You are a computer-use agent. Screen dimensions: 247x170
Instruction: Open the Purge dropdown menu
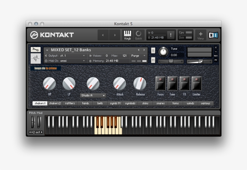[x=139, y=56]
